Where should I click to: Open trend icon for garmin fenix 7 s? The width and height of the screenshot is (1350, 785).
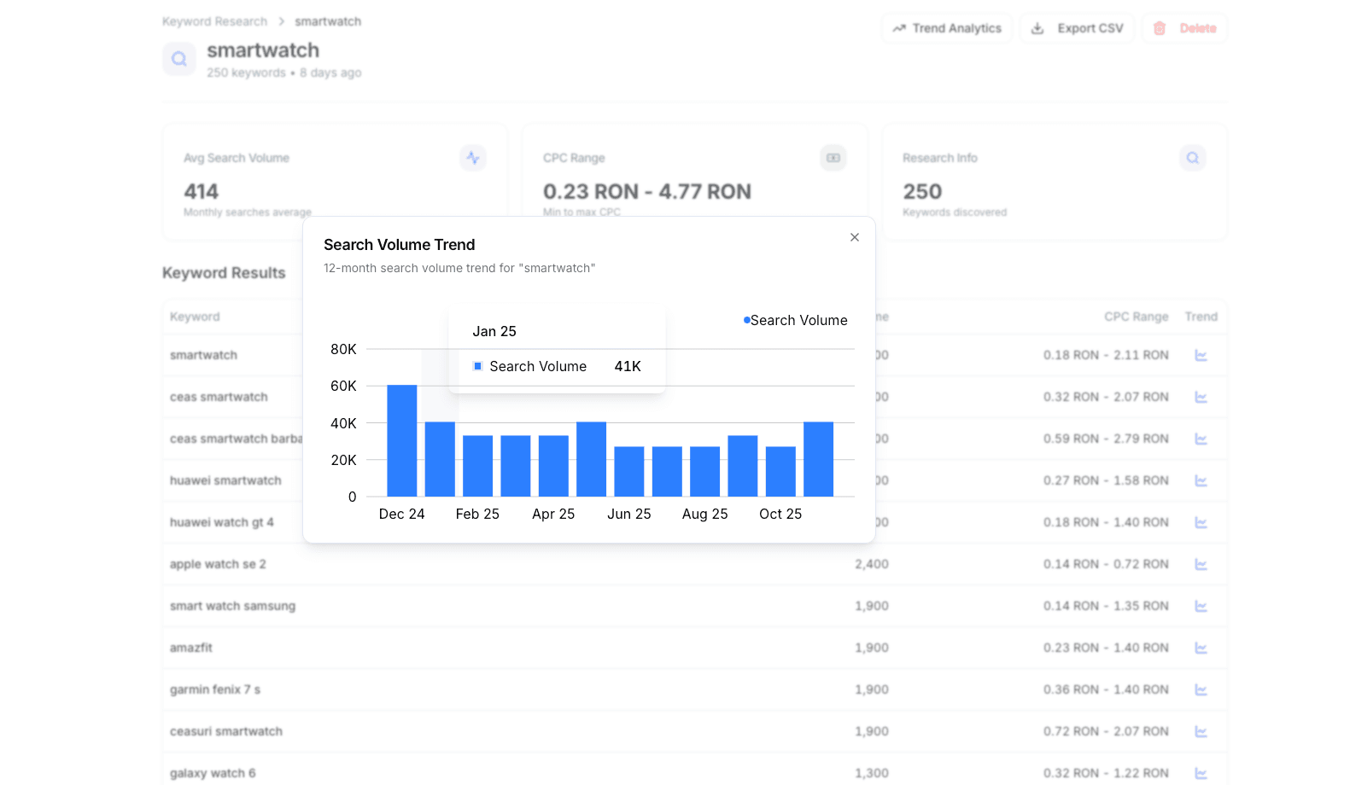[x=1201, y=689]
